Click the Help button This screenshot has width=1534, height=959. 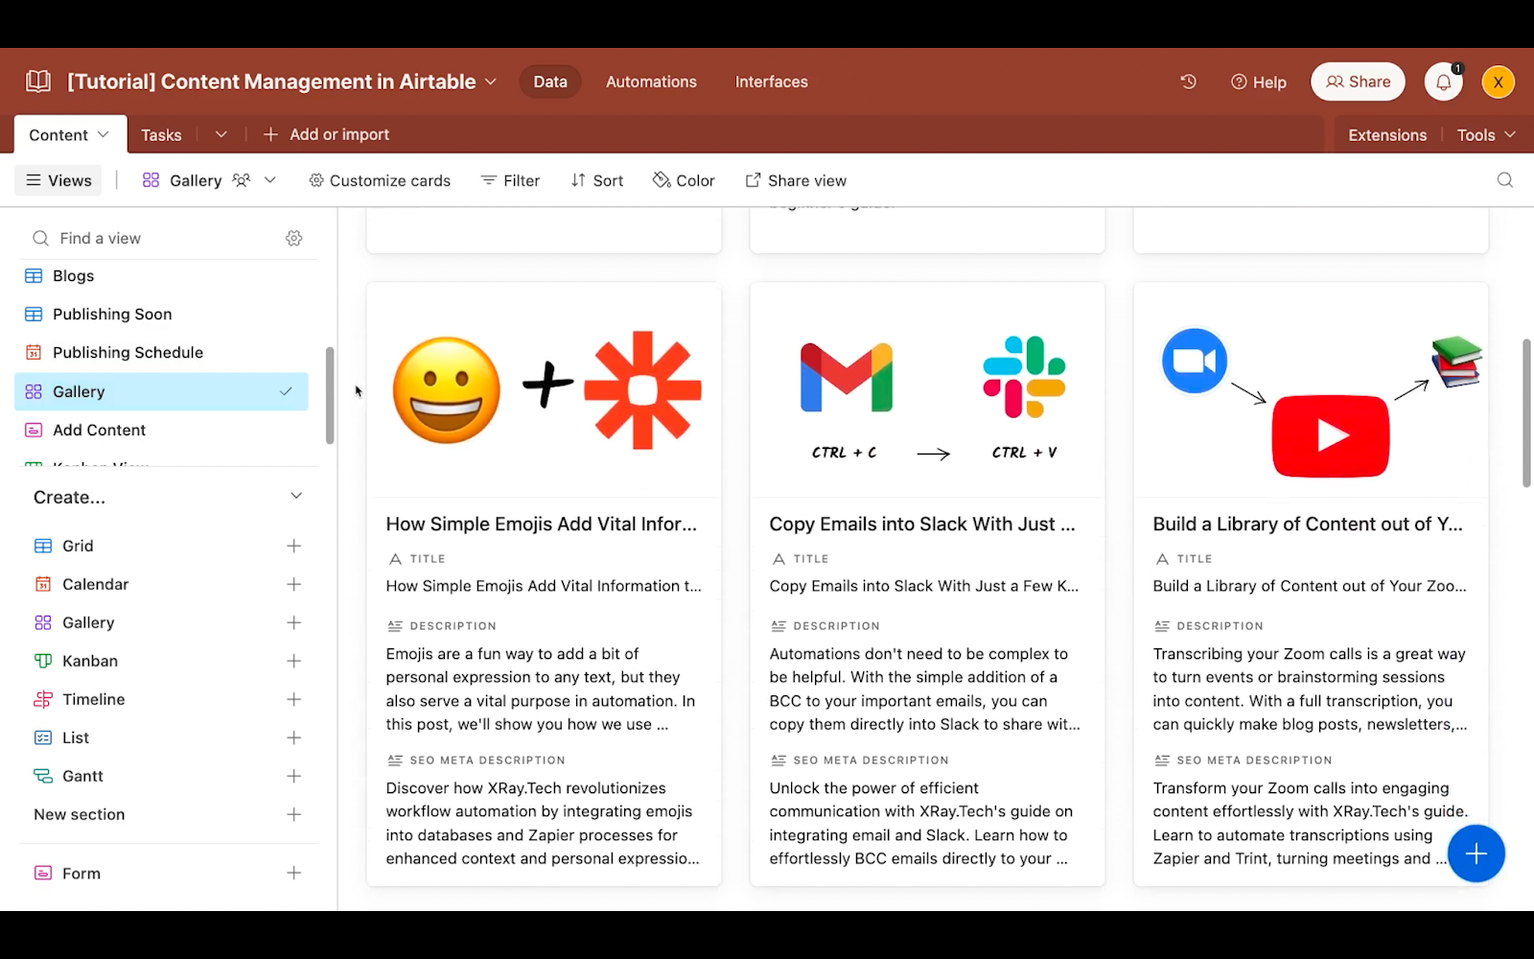pyautogui.click(x=1258, y=82)
